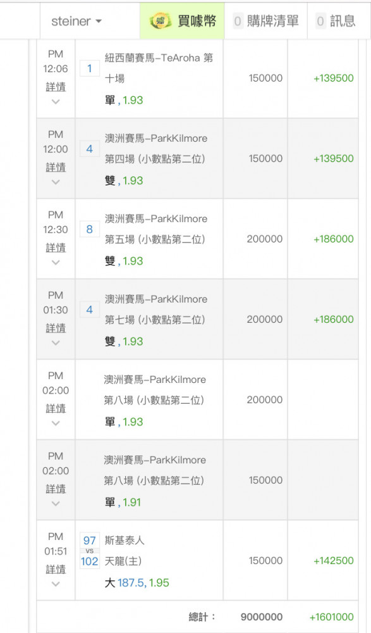Image resolution: width=371 pixels, height=633 pixels.
Task: Open the 買噓幣 tab
Action: (x=182, y=21)
